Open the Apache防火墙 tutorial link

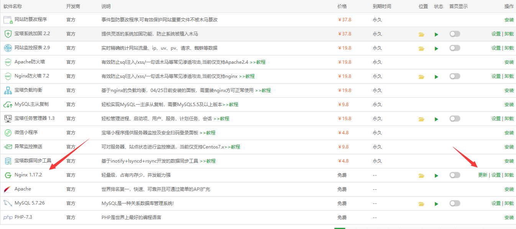pos(258,62)
